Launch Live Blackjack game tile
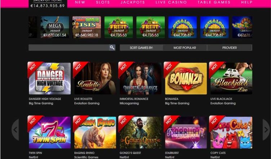Viewport: 271px width, 159px height. pyautogui.click(x=231, y=78)
